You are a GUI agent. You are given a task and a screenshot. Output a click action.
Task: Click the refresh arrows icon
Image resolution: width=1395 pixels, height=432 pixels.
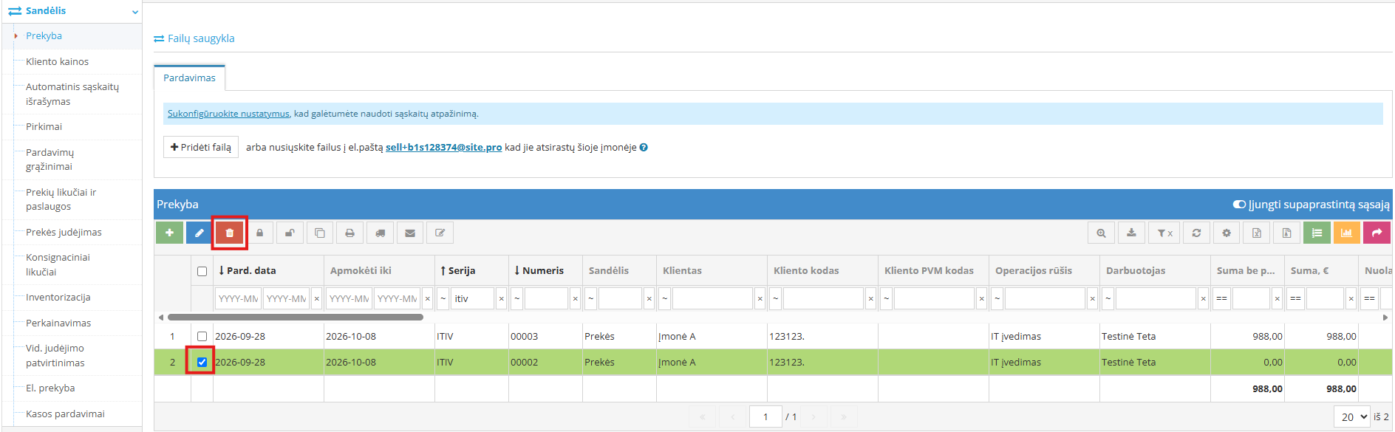[1196, 233]
